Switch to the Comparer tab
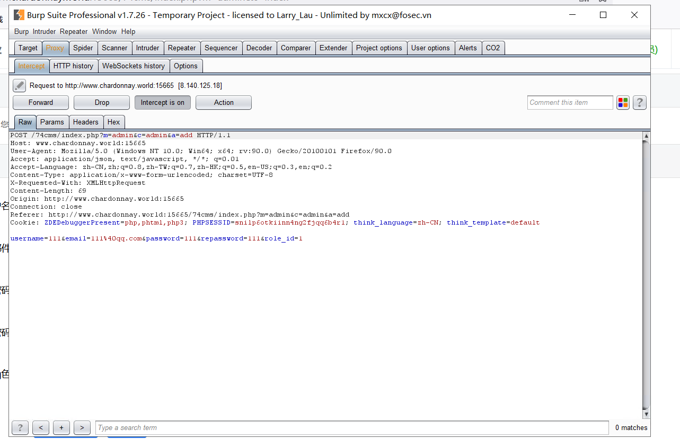This screenshot has width=680, height=447. [296, 48]
